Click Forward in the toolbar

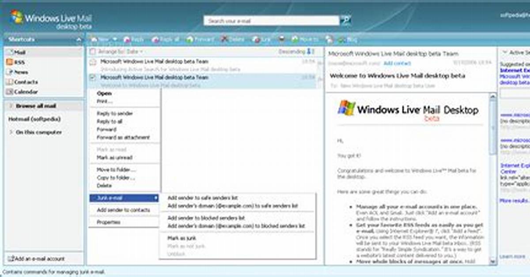point(201,39)
